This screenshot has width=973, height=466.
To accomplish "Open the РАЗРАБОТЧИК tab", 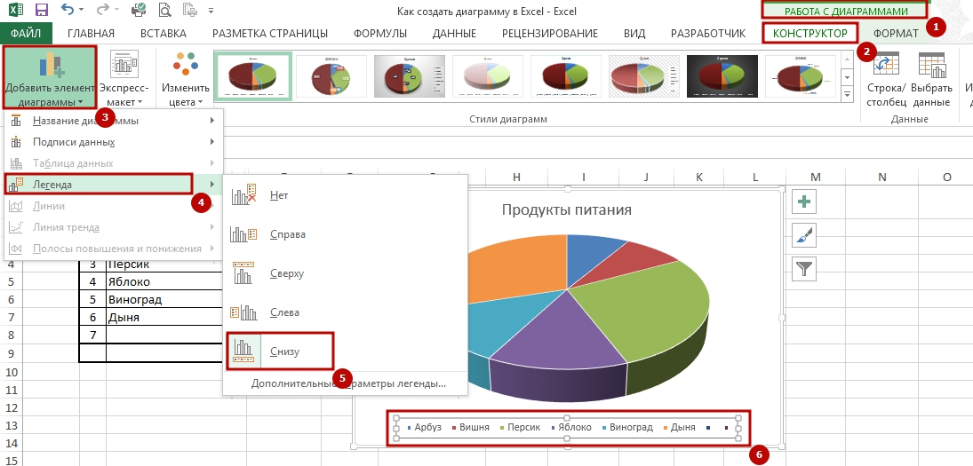I will [708, 34].
